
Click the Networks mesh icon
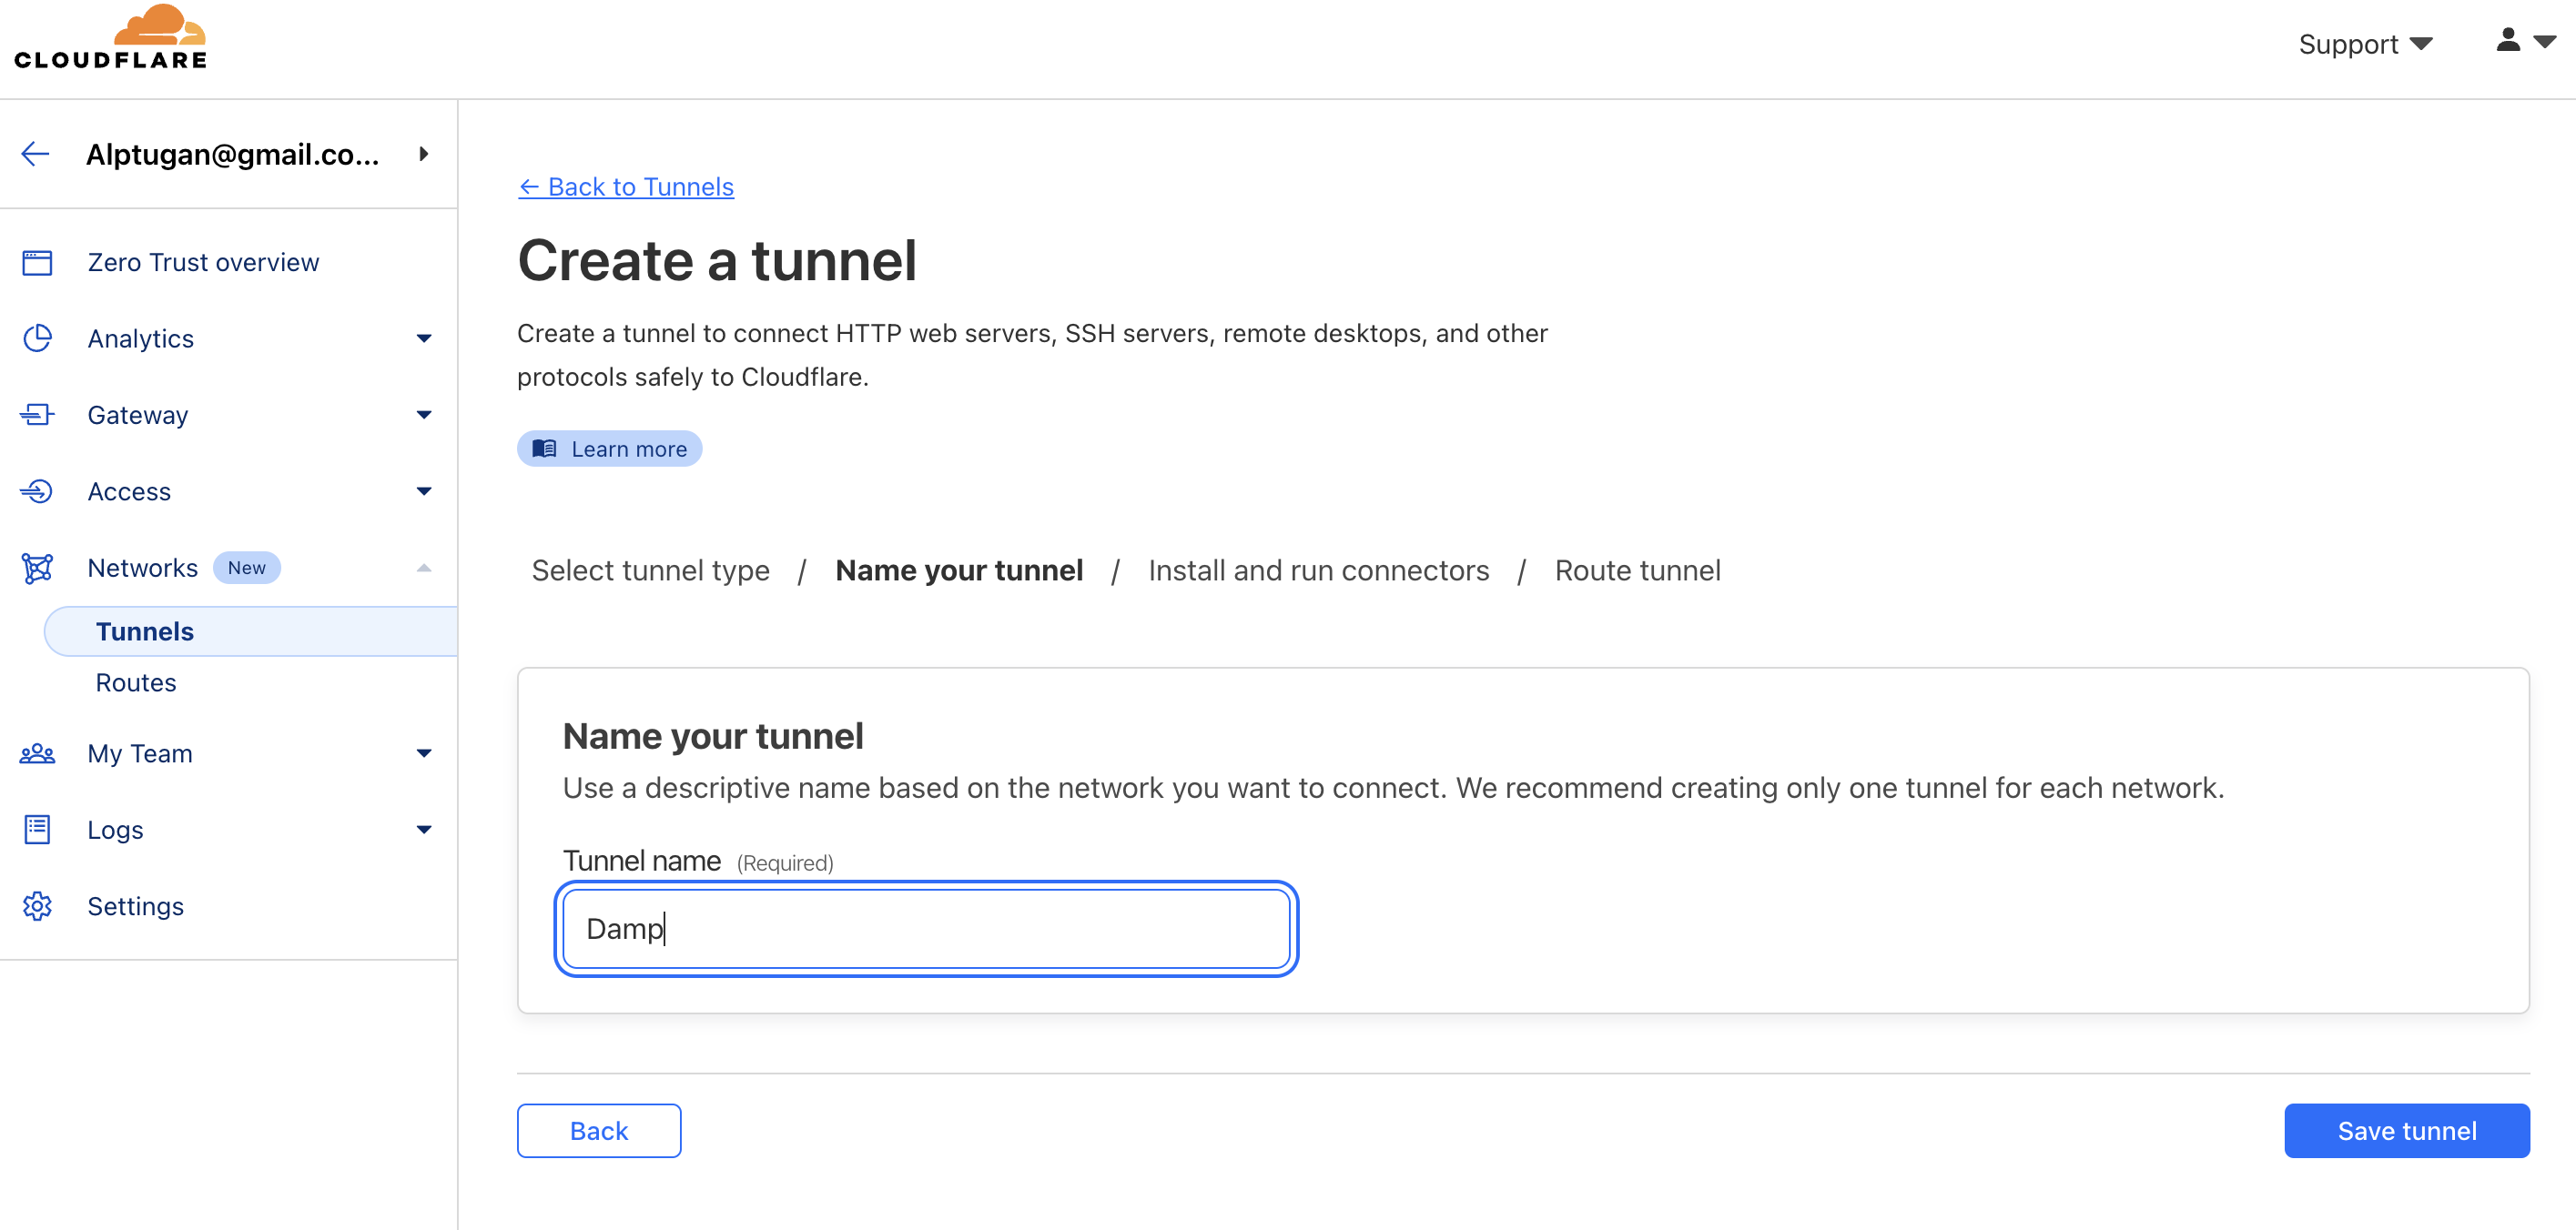pyautogui.click(x=38, y=569)
